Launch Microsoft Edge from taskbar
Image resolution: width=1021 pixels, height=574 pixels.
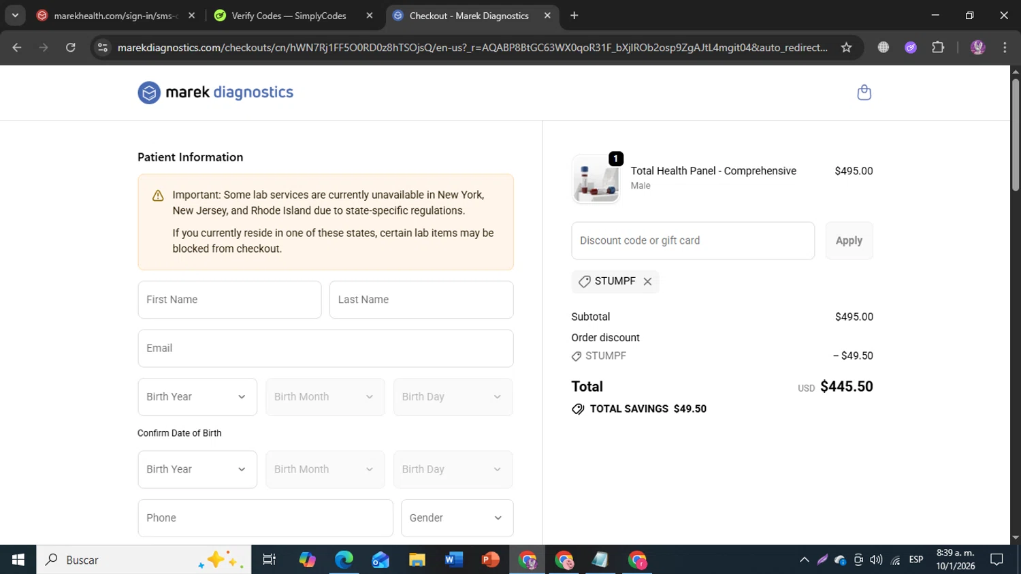point(344,560)
